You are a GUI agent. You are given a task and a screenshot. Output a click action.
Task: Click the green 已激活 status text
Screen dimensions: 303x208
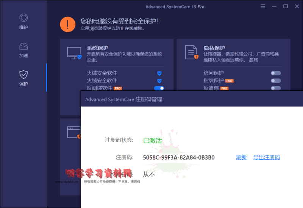click(x=153, y=140)
